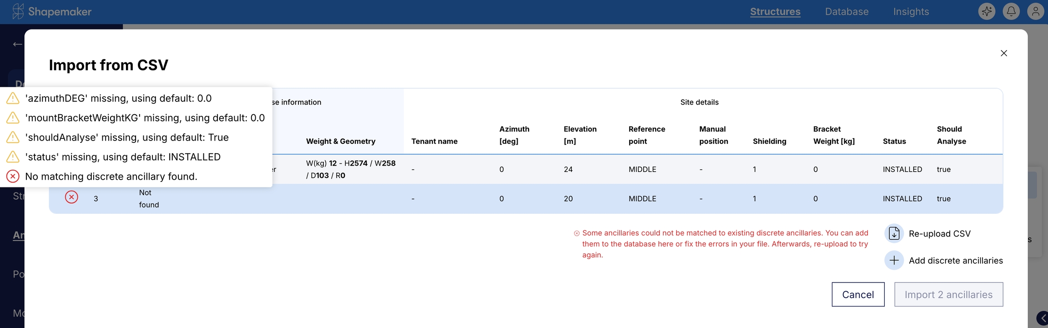Screen dimensions: 1048x328
Task: Switch to the Structures tab
Action: (x=775, y=12)
